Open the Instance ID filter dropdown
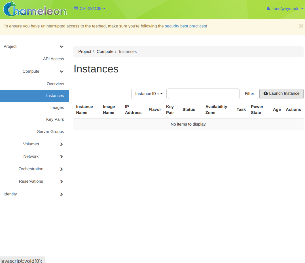Image resolution: width=305 pixels, height=263 pixels. pos(149,94)
